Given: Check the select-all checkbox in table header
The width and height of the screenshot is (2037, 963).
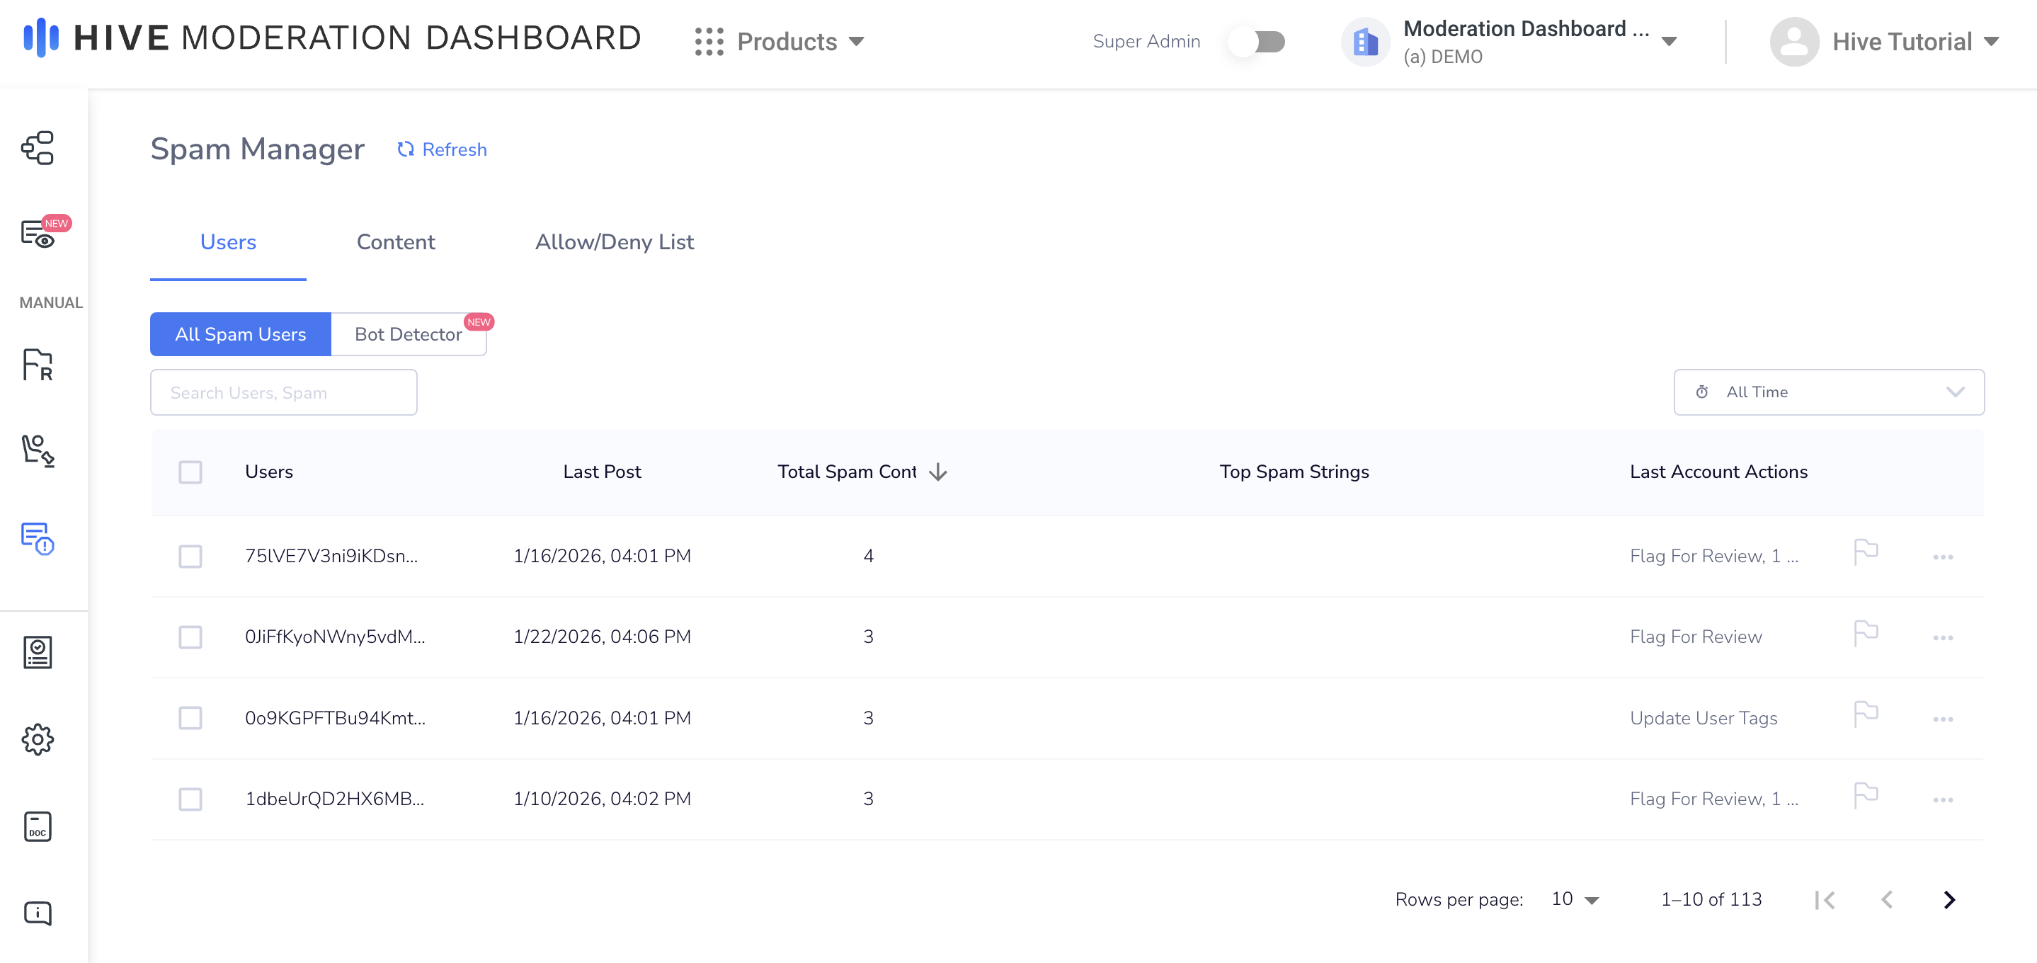Looking at the screenshot, I should coord(190,472).
